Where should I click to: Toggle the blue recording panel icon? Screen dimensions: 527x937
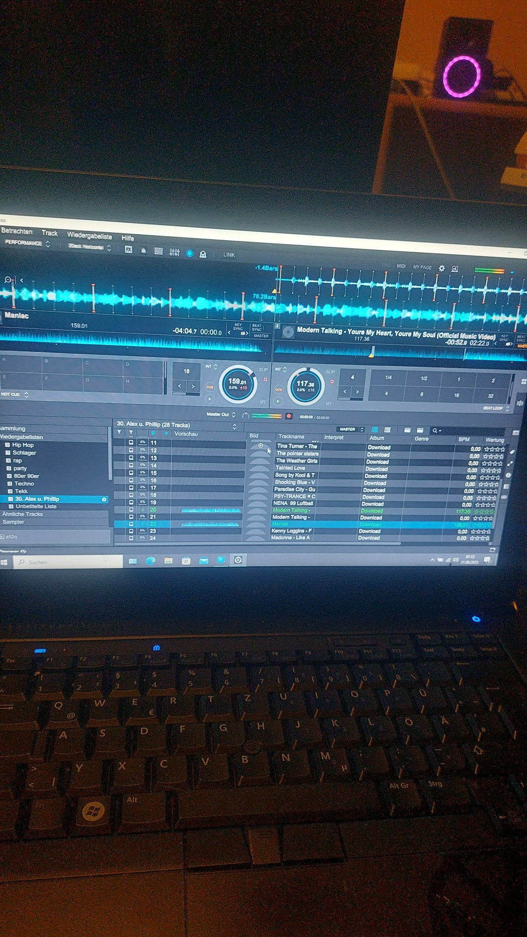pos(190,253)
